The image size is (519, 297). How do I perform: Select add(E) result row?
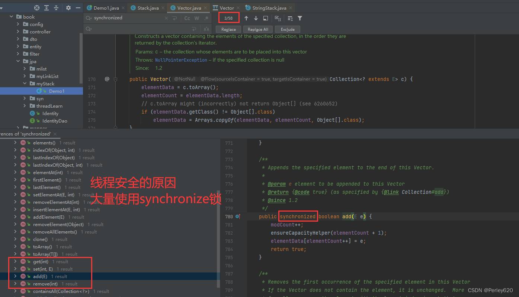tap(110, 276)
